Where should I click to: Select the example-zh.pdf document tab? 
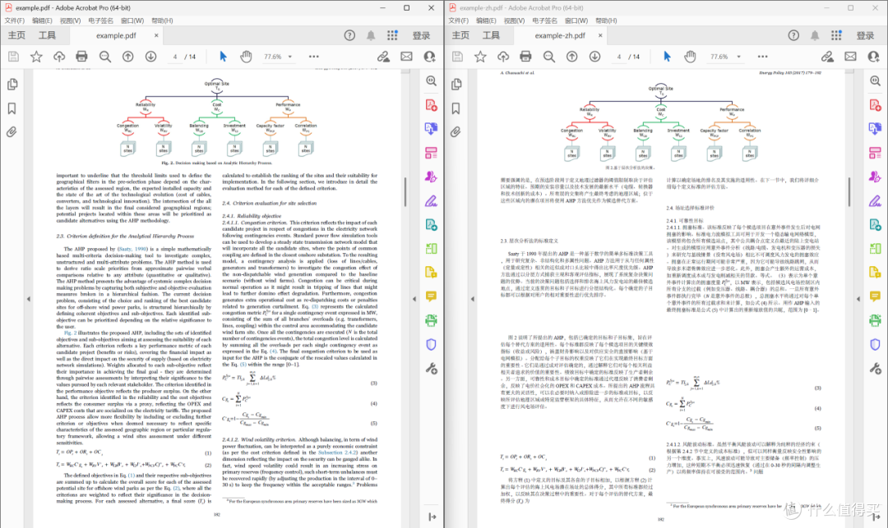point(560,35)
